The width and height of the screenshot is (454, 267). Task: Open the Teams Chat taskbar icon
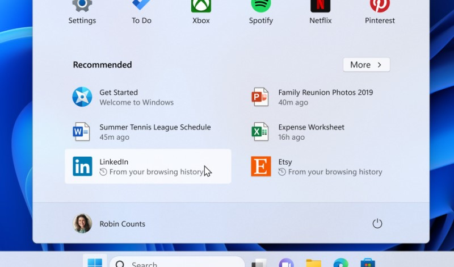286,263
